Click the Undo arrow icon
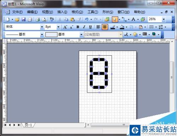The width and height of the screenshot is (177, 136). point(87,19)
